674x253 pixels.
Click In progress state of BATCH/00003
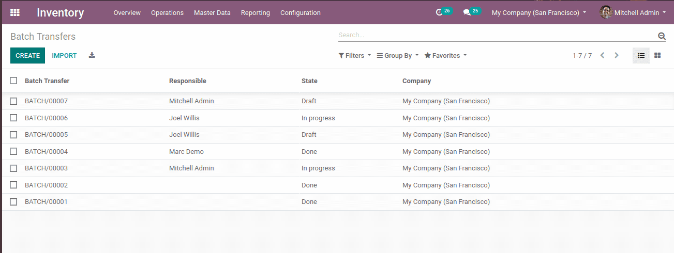tap(318, 168)
